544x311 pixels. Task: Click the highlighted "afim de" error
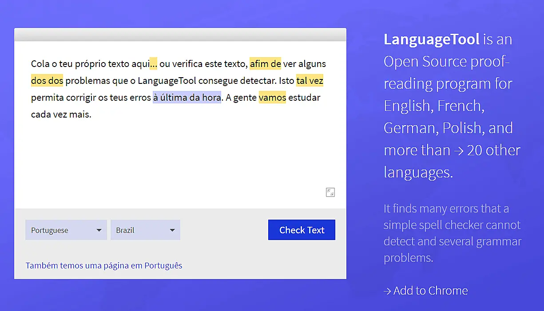(265, 63)
